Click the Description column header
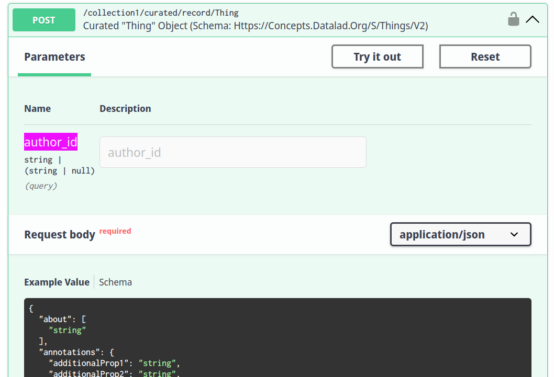The image size is (554, 377). [125, 109]
